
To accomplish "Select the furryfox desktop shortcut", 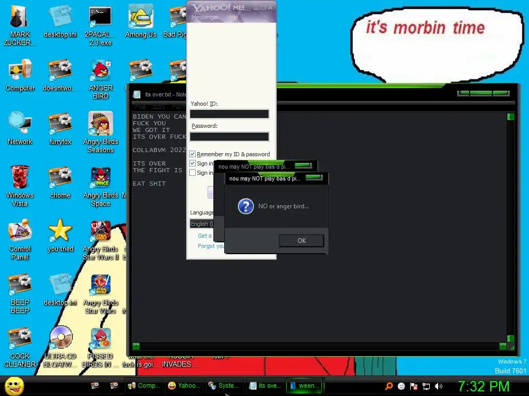I will [60, 128].
